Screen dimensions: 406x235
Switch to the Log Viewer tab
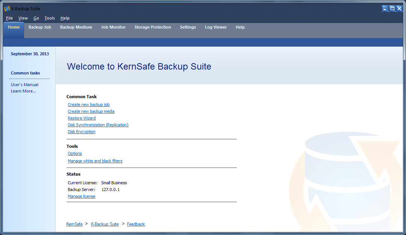click(216, 27)
